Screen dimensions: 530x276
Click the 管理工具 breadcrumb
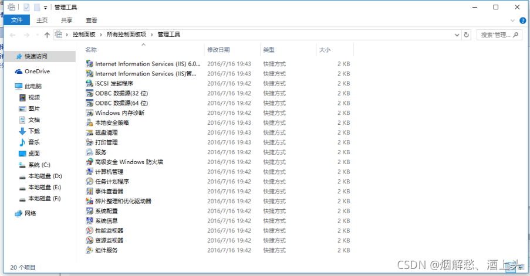168,35
